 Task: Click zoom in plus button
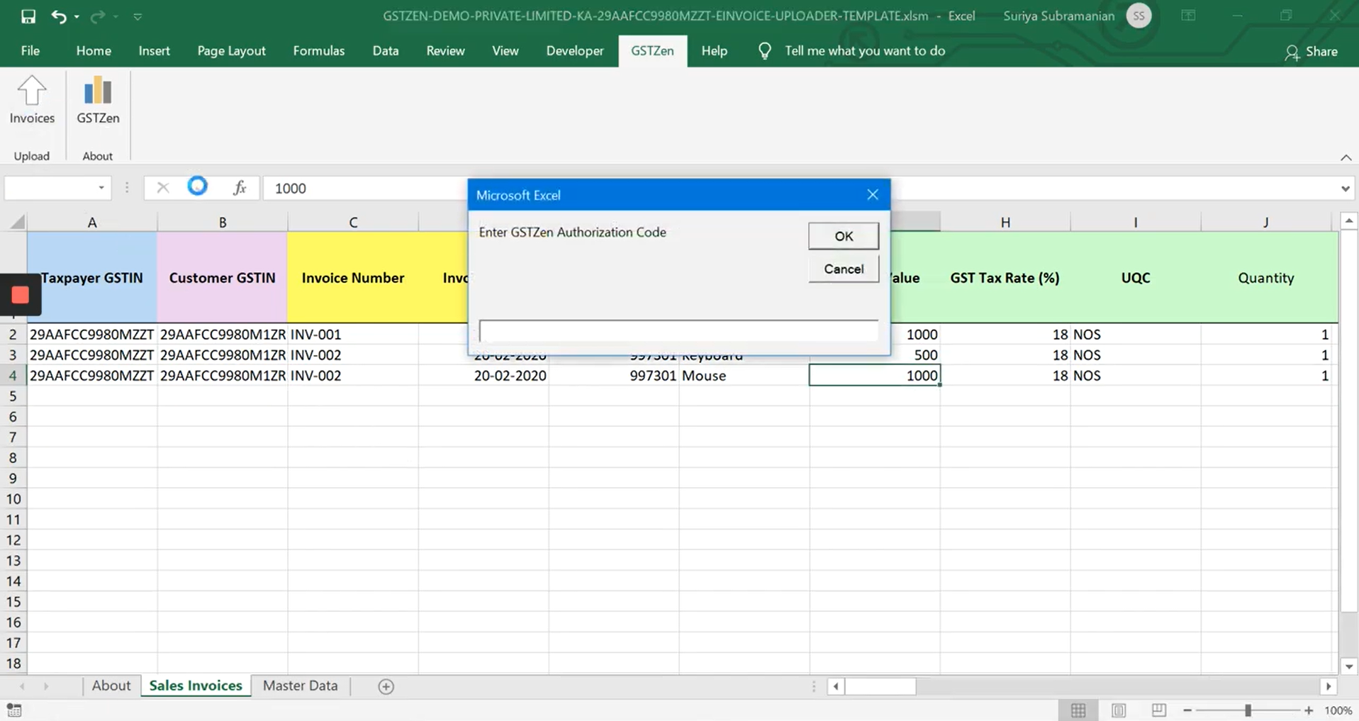pyautogui.click(x=1309, y=710)
